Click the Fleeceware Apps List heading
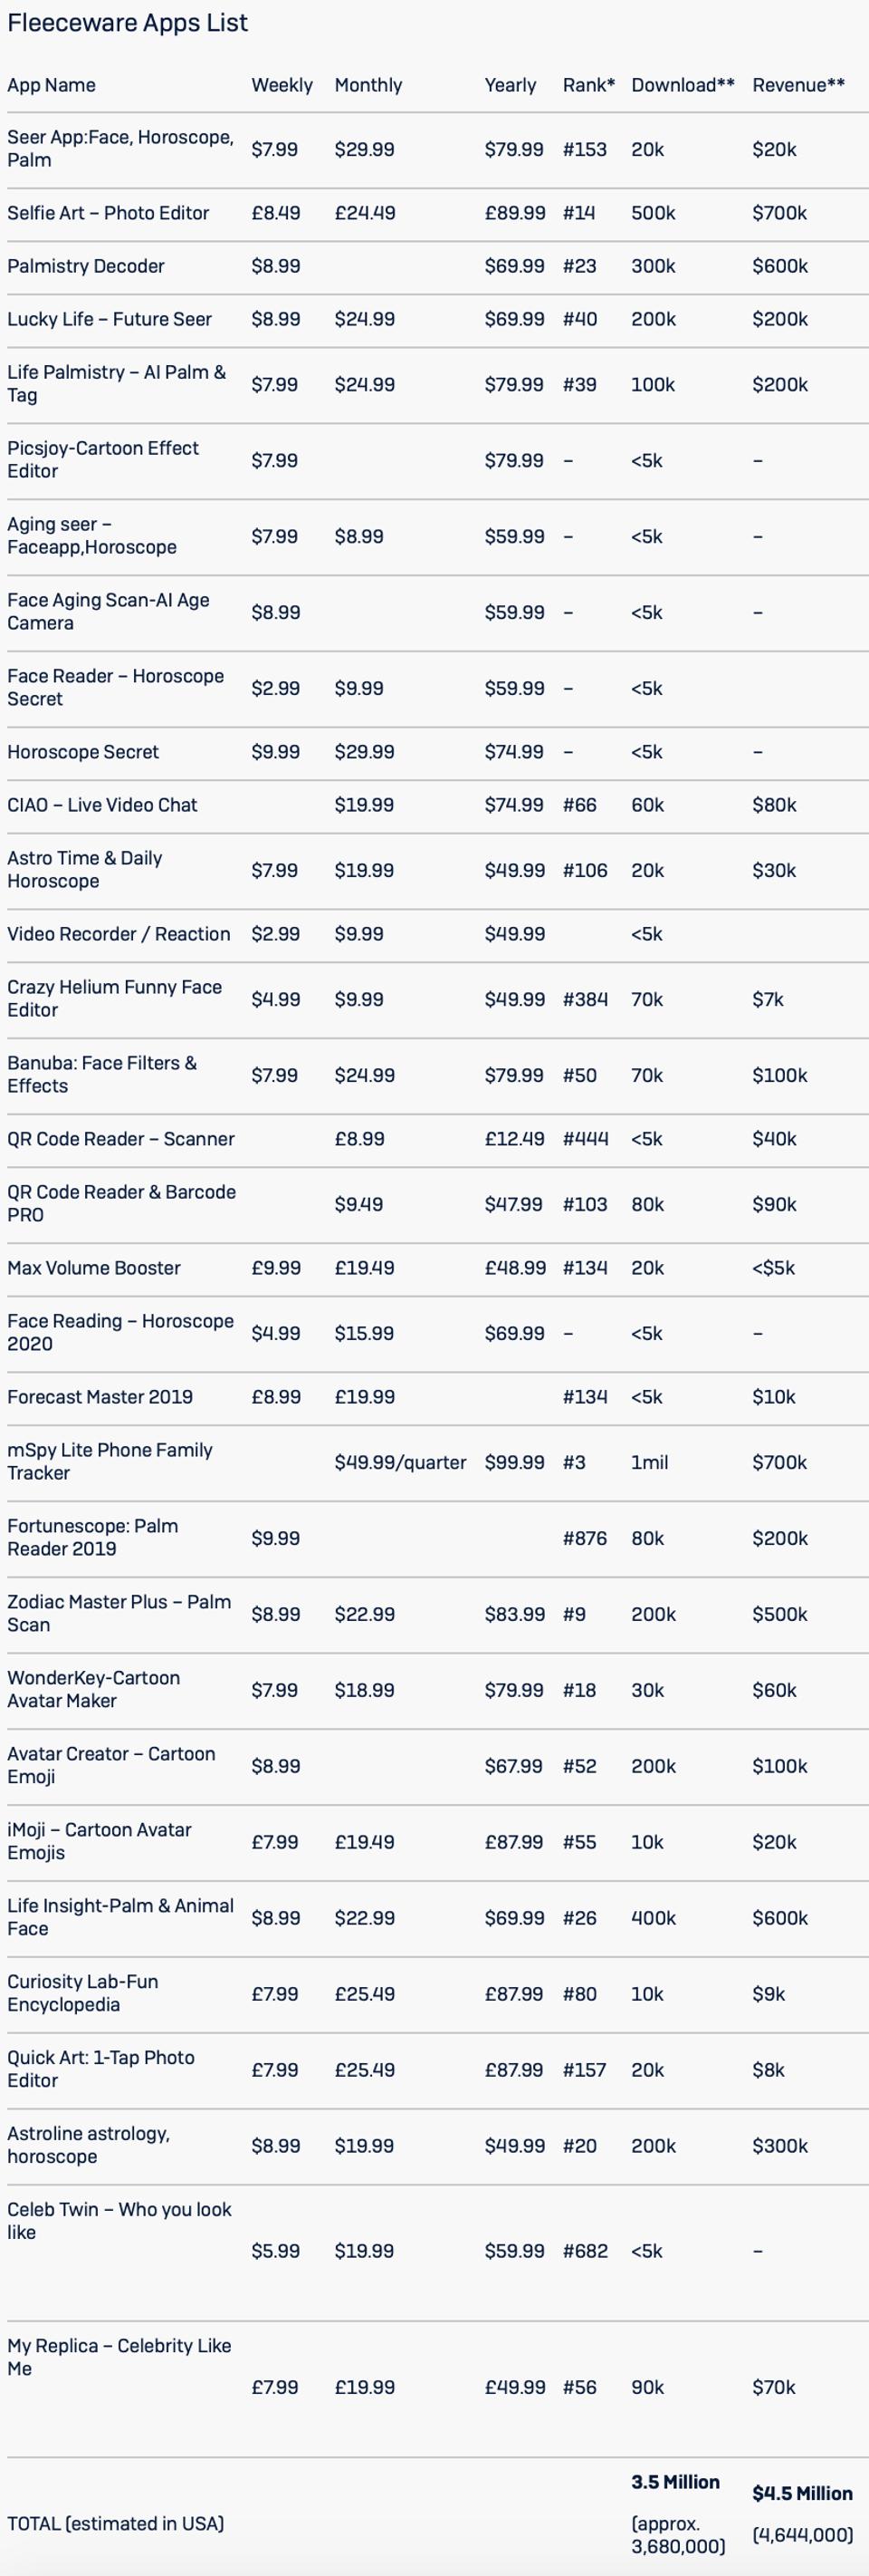This screenshot has width=869, height=2576. [x=127, y=23]
